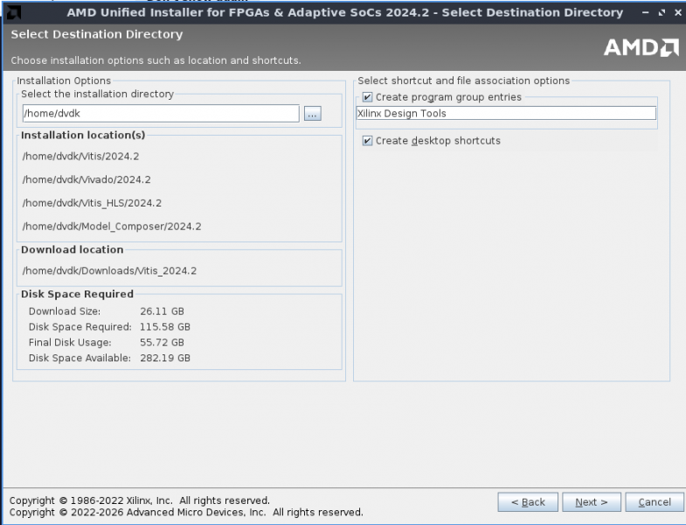Image resolution: width=686 pixels, height=525 pixels.
Task: Click the Final Disk Usage value 55.72 GB
Action: click(x=162, y=342)
